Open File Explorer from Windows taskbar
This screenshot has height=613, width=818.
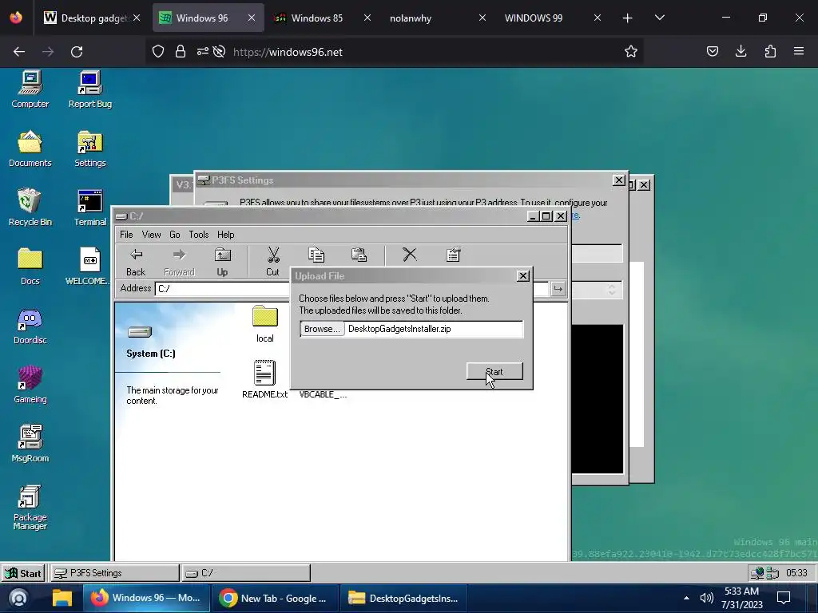click(62, 598)
